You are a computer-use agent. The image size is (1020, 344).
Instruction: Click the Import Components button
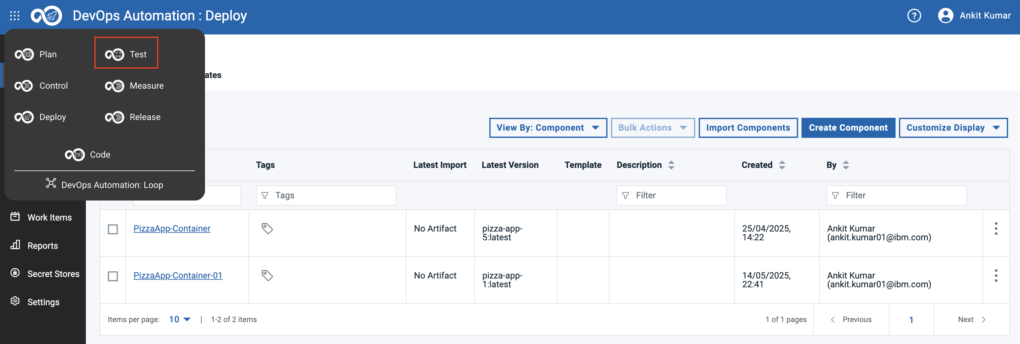[748, 128]
